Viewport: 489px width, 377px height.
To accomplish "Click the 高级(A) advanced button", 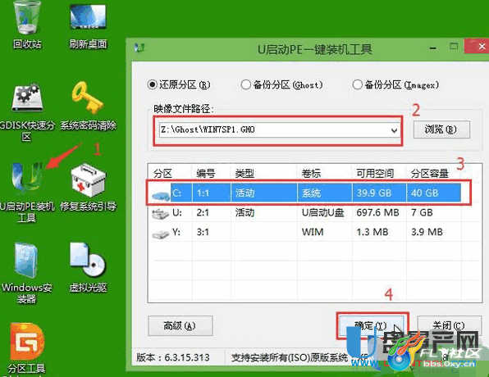I will pos(181,325).
